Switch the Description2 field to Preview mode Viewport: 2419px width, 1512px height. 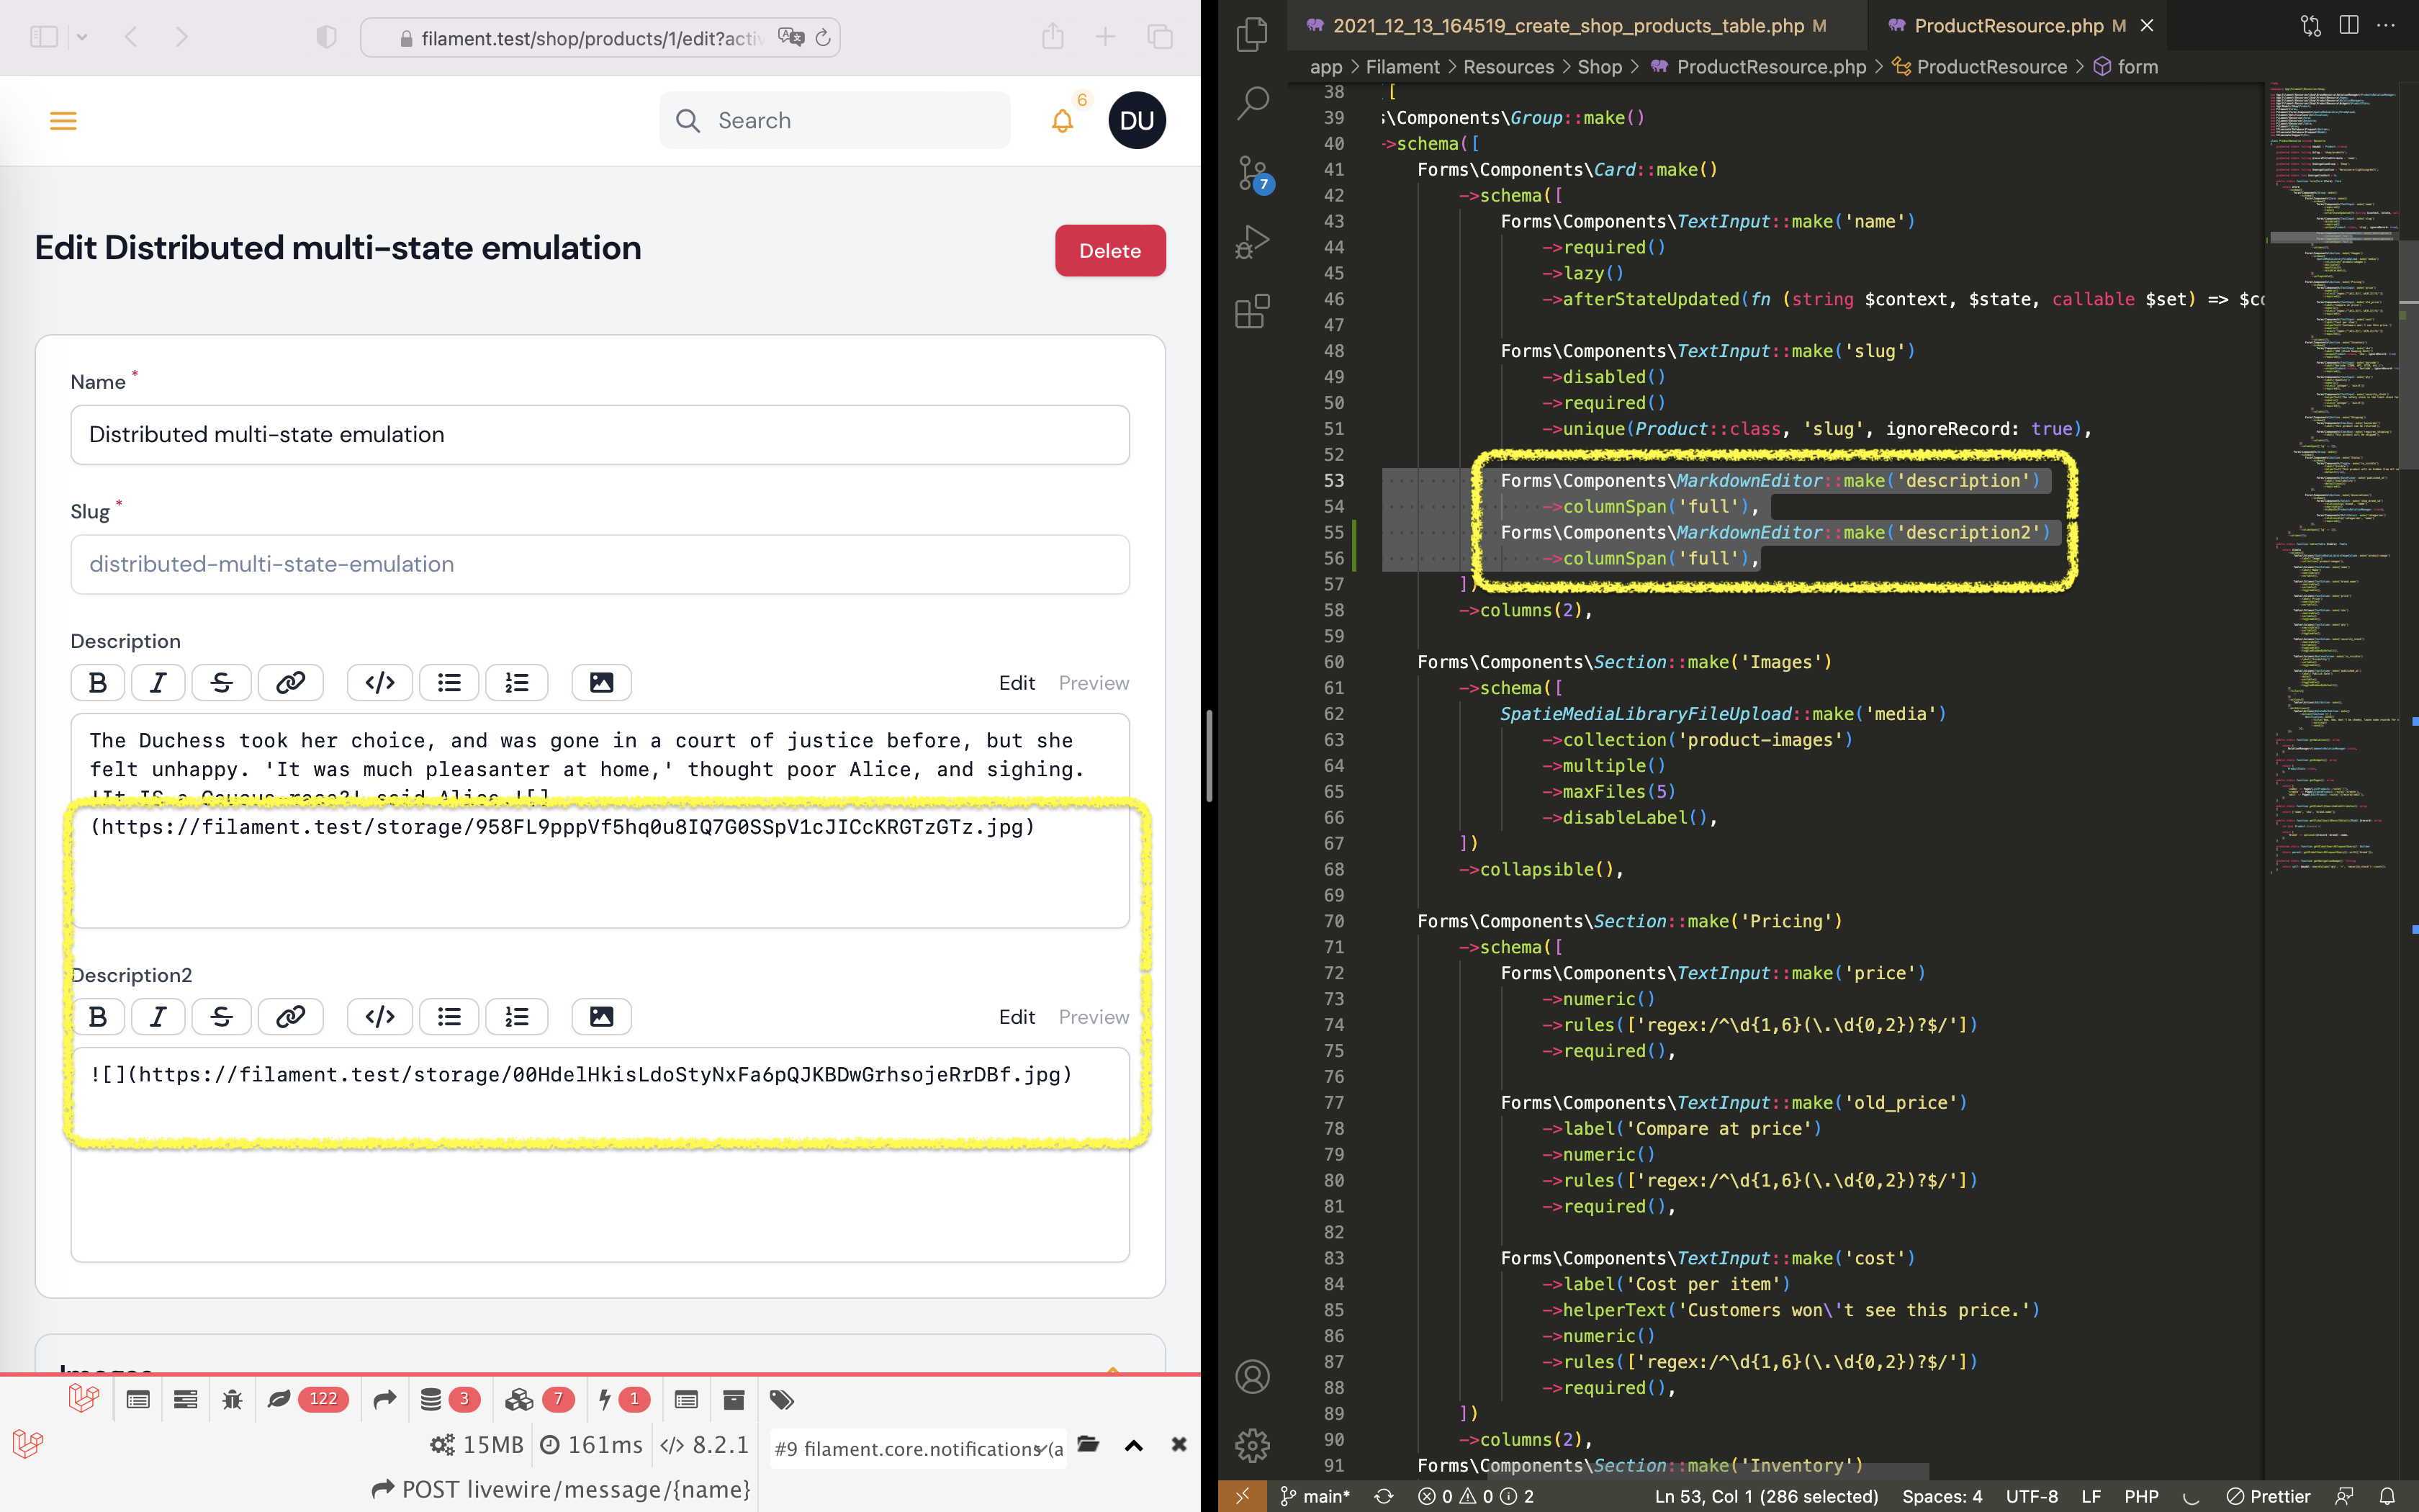[x=1093, y=1016]
